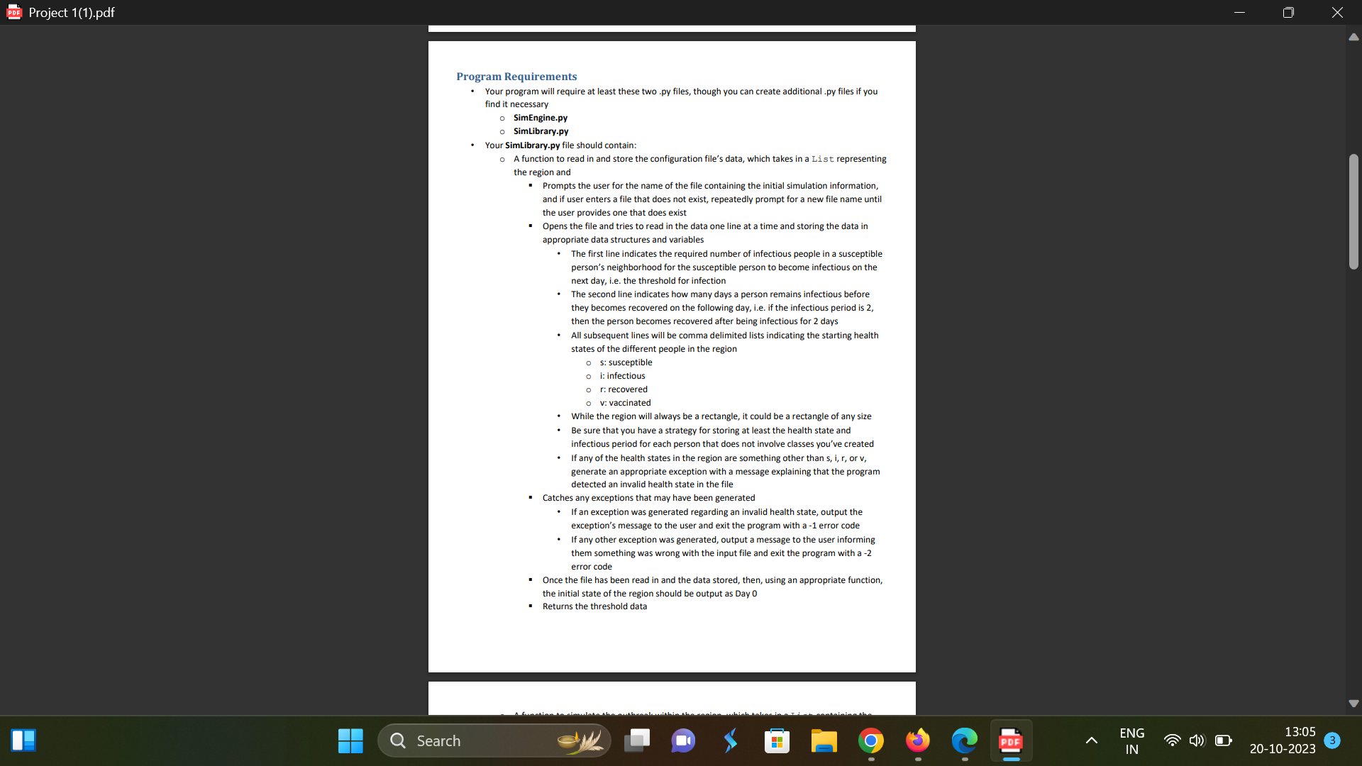1362x766 pixels.
Task: Open Firefox from the taskbar
Action: tap(917, 740)
